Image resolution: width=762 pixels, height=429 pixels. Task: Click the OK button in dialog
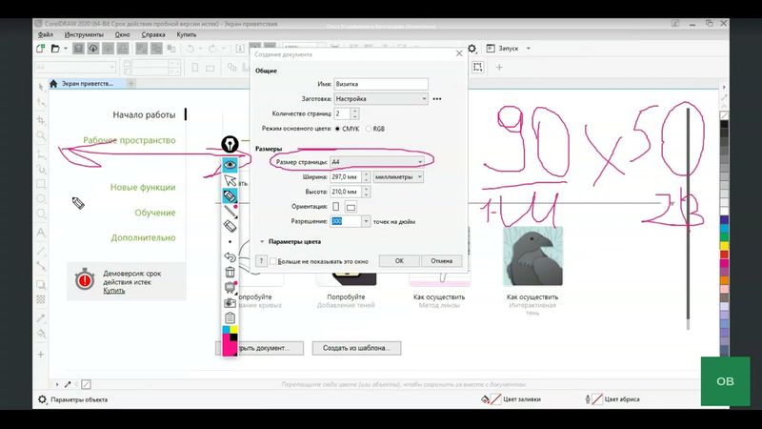399,260
